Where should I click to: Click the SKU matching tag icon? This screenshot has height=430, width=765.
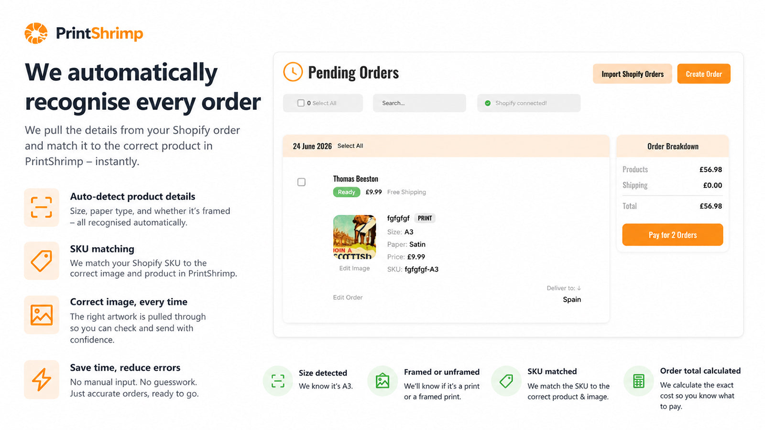tap(42, 261)
